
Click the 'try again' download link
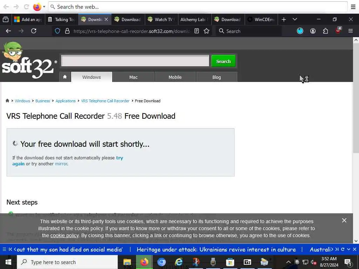(120, 158)
